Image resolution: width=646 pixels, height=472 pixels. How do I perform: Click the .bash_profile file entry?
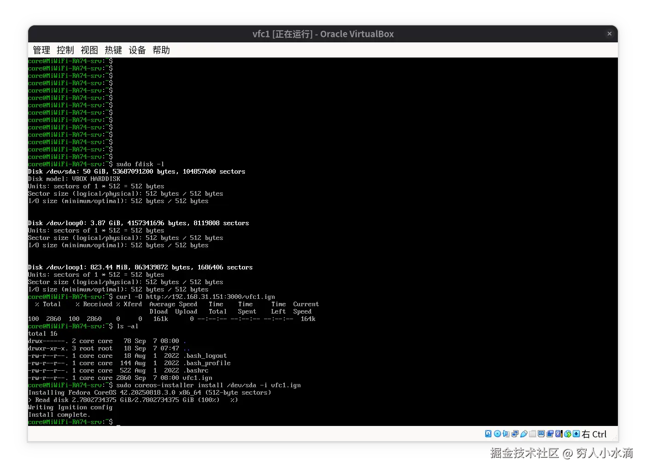coord(129,363)
